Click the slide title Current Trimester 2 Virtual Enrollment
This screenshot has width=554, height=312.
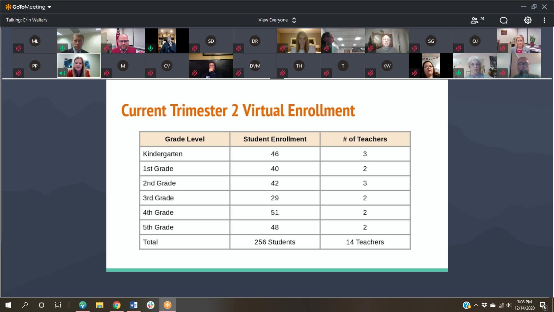tap(238, 111)
